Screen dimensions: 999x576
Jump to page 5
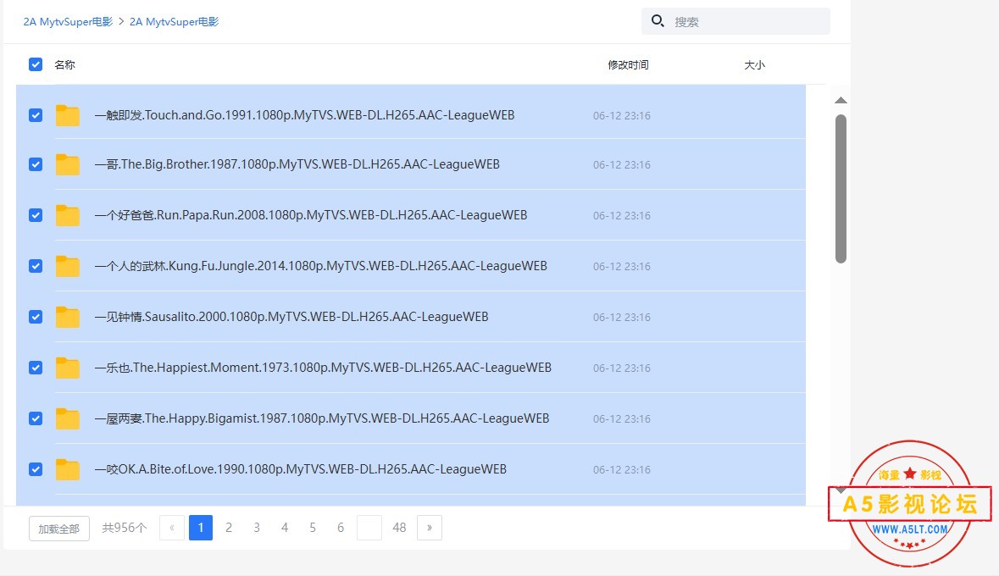[313, 528]
